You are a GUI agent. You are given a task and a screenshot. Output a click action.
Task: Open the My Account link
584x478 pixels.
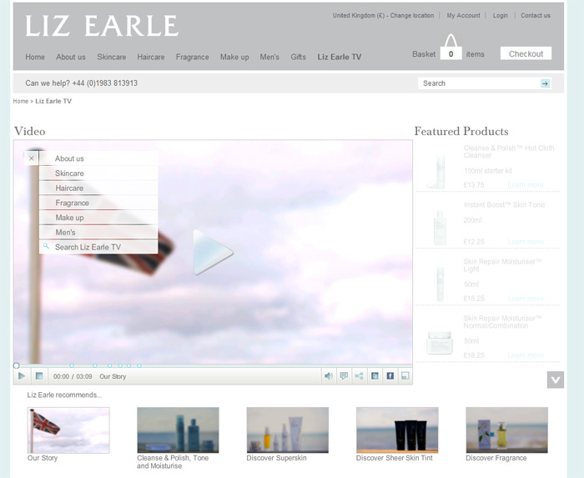point(463,16)
